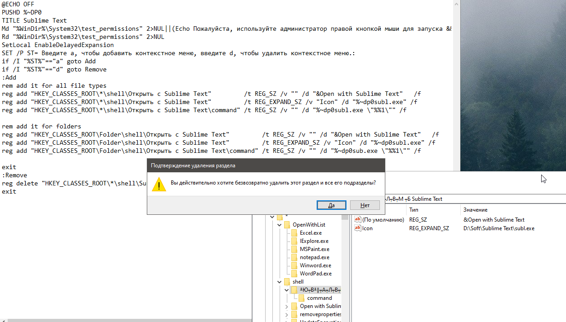Confirm deletion with the Да button
566x322 pixels.
(x=332, y=205)
